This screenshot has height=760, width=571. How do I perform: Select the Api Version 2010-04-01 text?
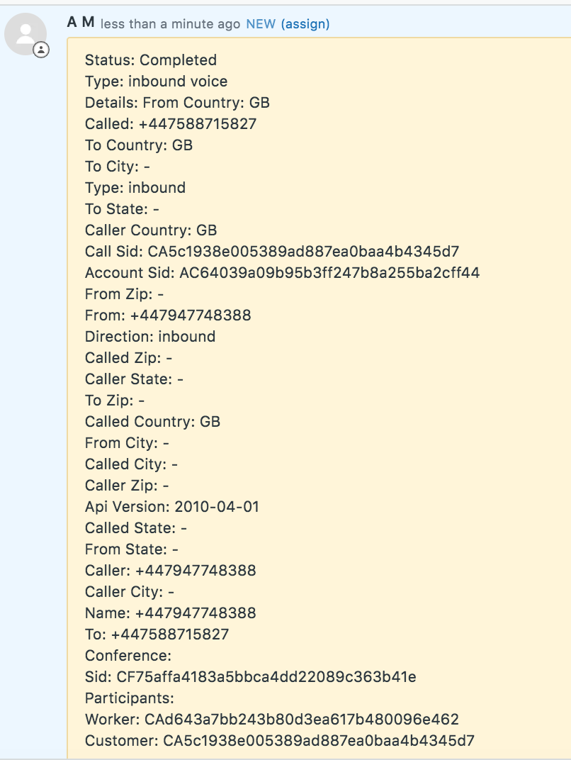171,506
